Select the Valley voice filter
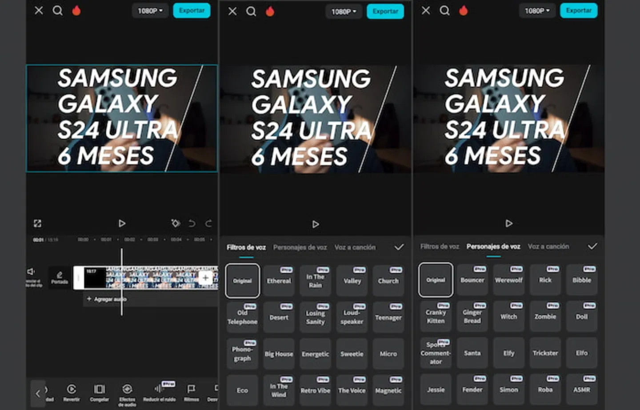Image resolution: width=640 pixels, height=410 pixels. coord(352,281)
